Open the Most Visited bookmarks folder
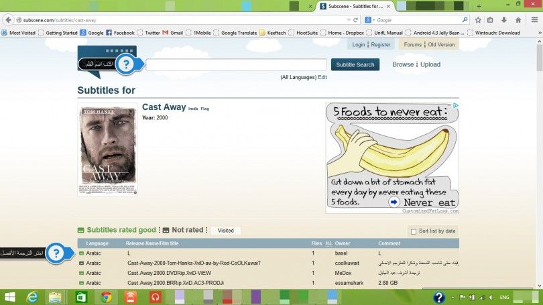 click(x=19, y=32)
